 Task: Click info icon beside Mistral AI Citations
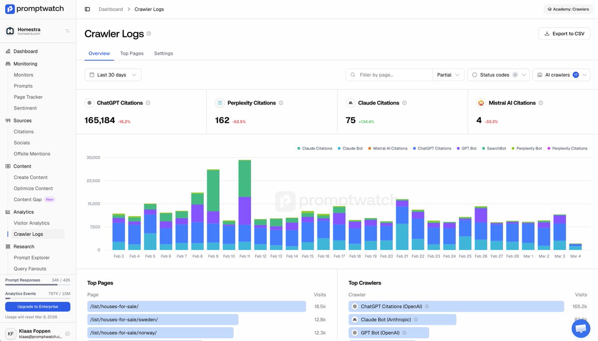click(541, 103)
